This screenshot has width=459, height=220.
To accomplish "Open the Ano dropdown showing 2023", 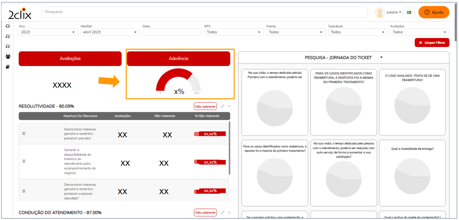I will 48,32.
